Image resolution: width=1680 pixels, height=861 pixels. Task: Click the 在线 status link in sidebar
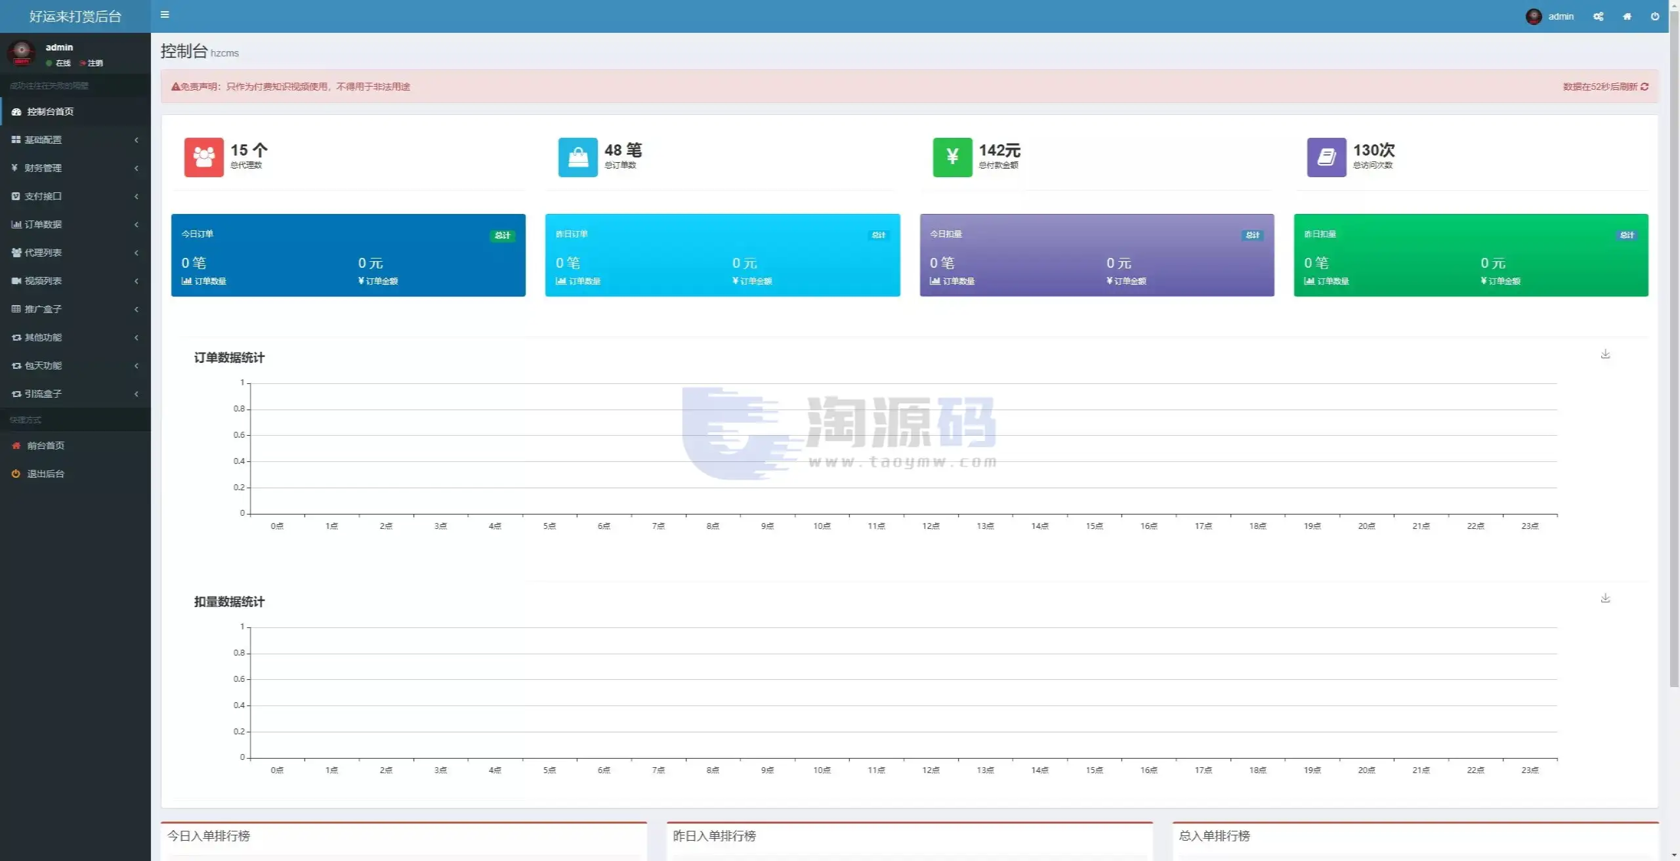click(x=59, y=63)
